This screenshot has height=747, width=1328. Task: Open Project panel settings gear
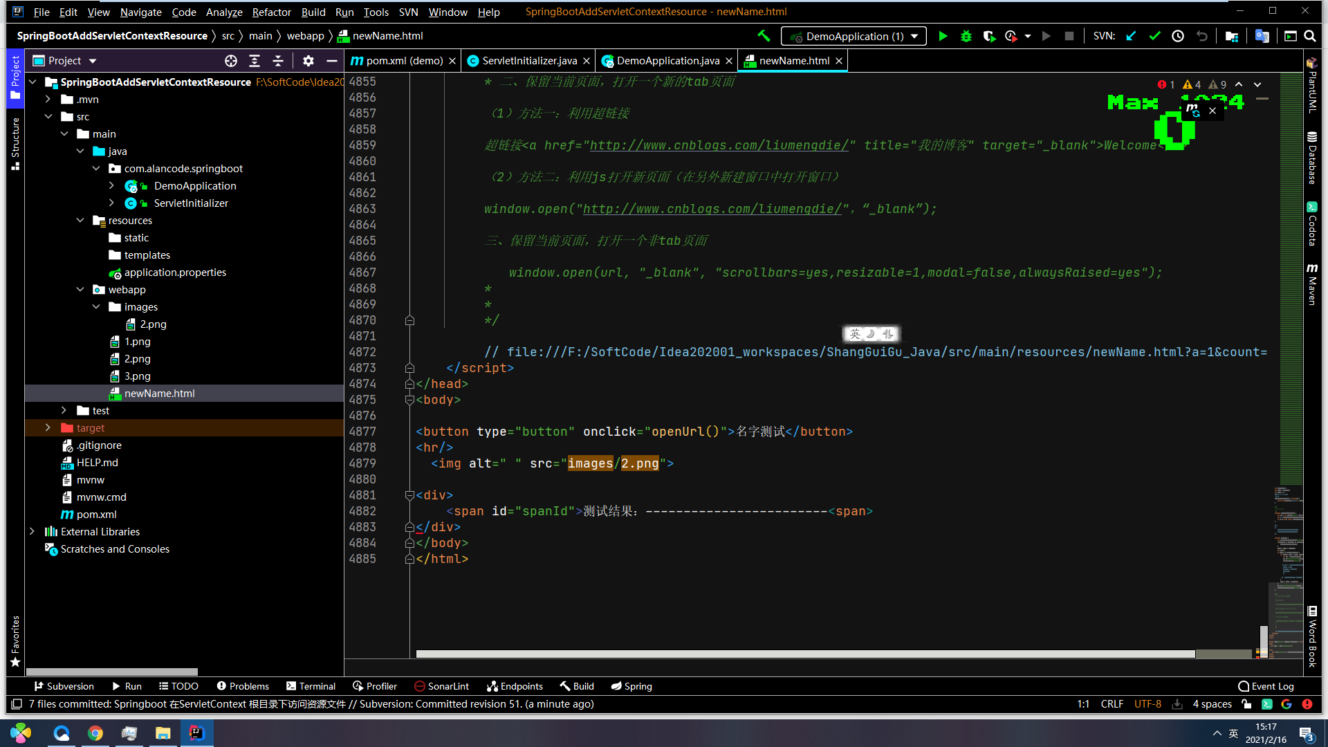click(308, 61)
